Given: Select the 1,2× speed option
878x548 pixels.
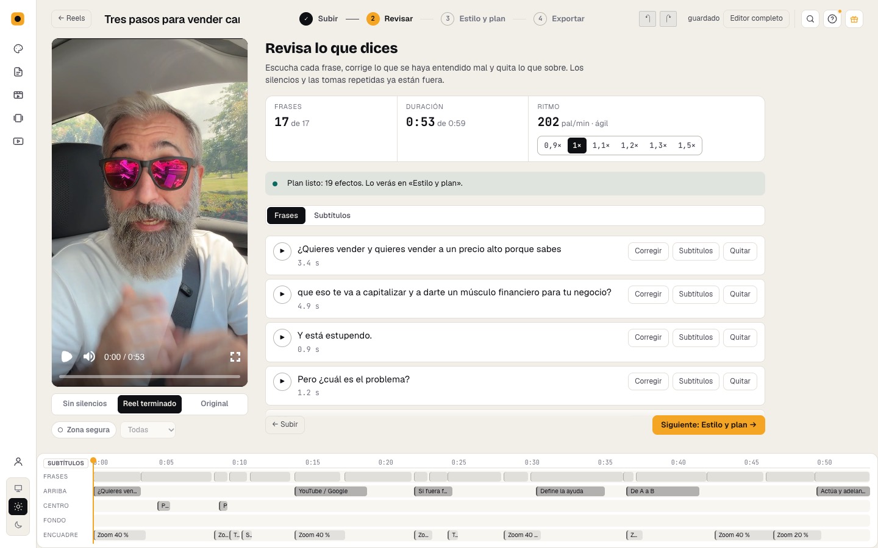Looking at the screenshot, I should [629, 146].
